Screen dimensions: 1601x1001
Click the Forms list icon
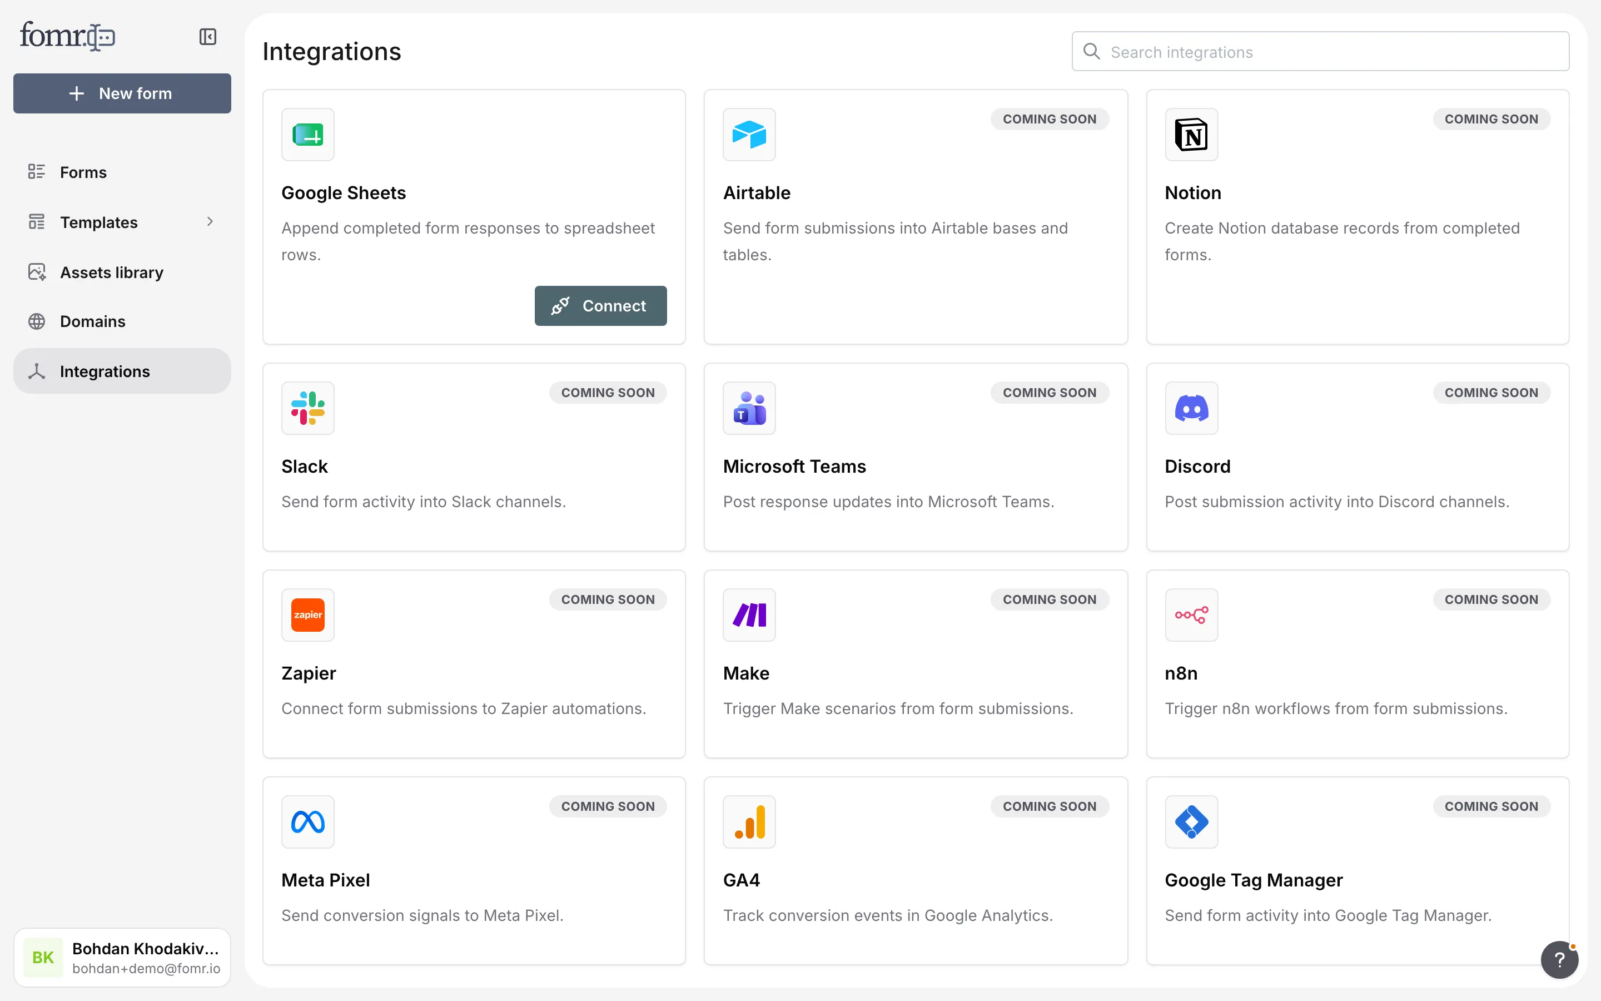coord(36,172)
